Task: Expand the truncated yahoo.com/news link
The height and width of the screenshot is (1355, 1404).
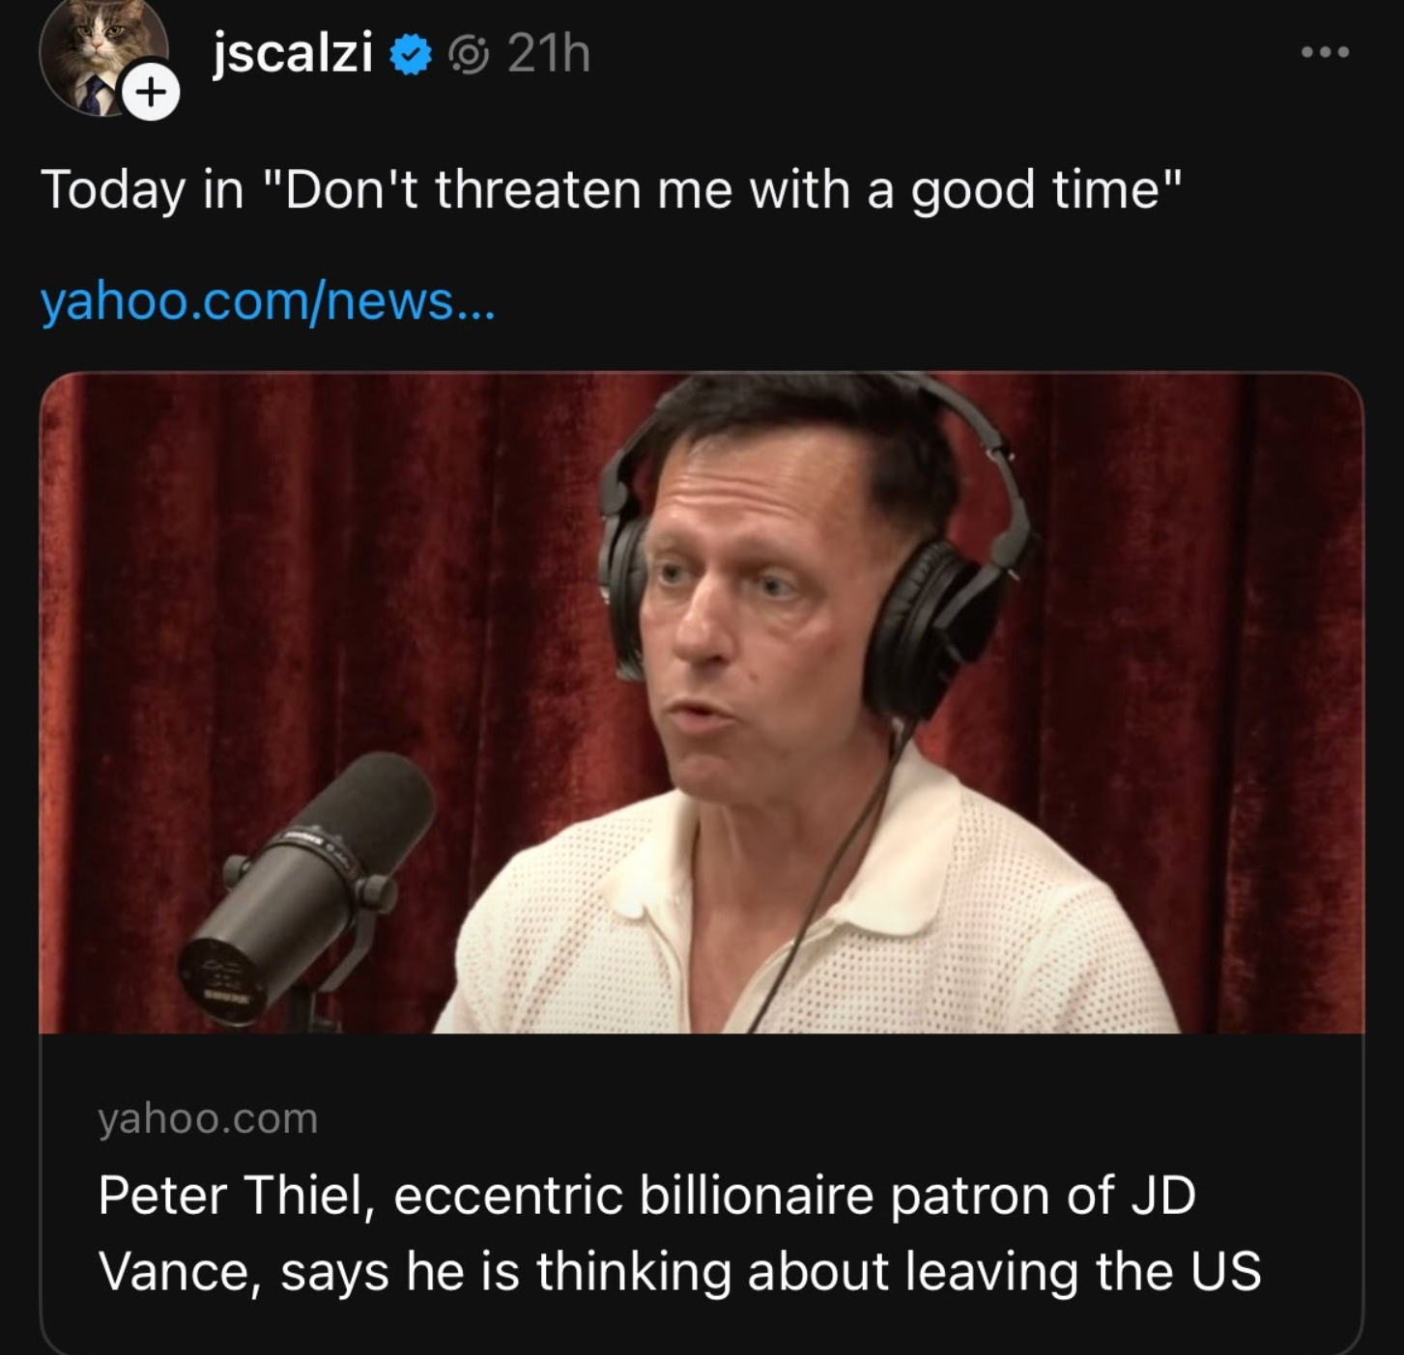Action: [267, 303]
